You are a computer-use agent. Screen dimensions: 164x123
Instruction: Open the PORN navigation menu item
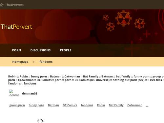(16, 50)
